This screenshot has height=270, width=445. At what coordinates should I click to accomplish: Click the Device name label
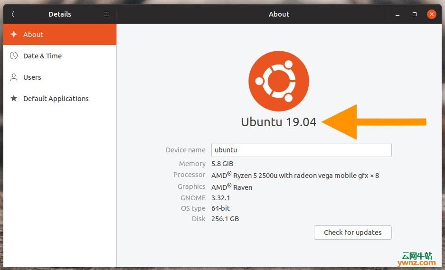(186, 150)
